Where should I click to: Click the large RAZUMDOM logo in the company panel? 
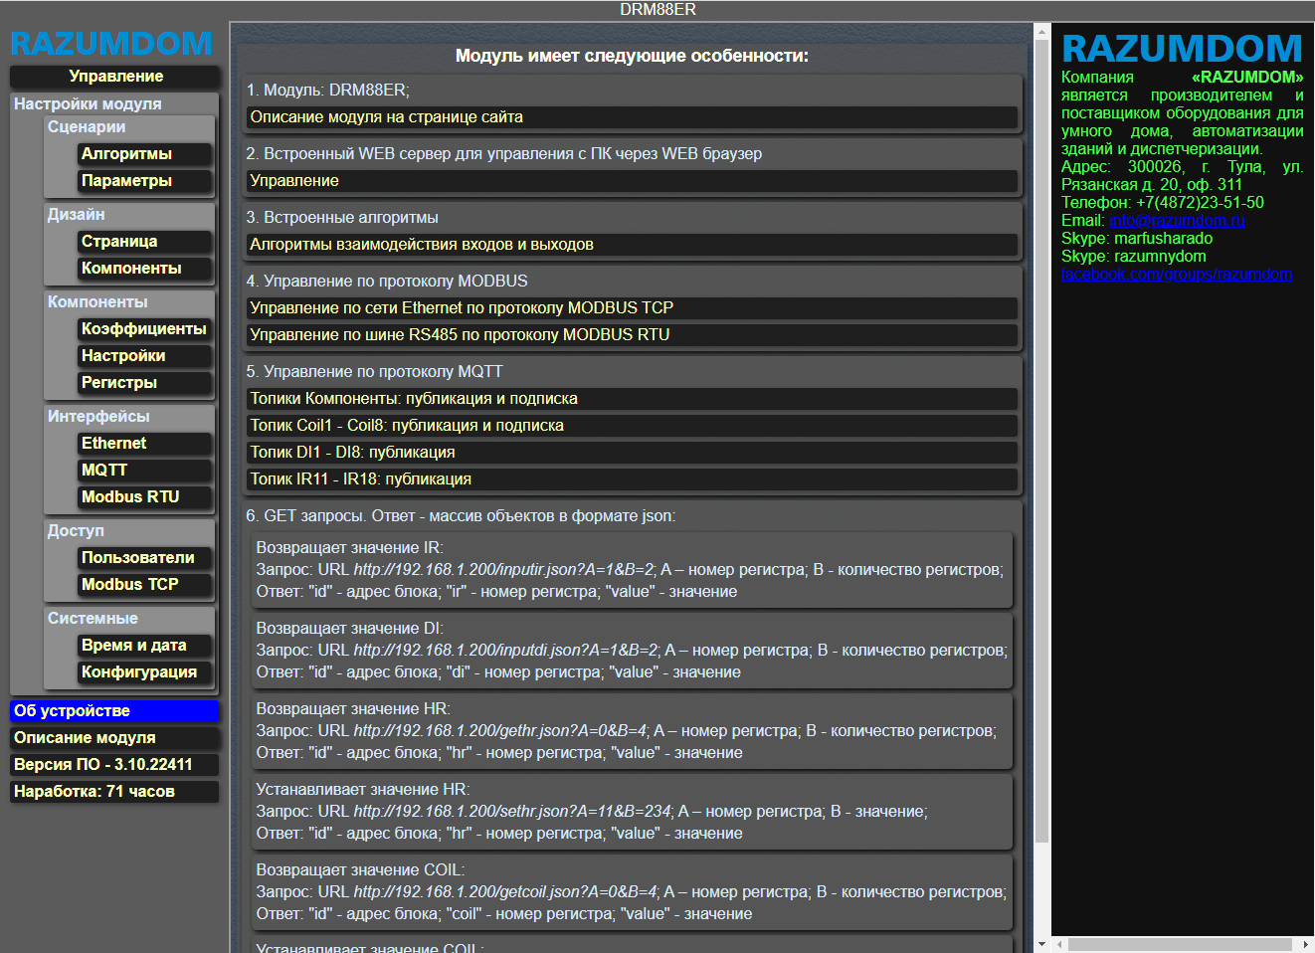(x=1182, y=48)
